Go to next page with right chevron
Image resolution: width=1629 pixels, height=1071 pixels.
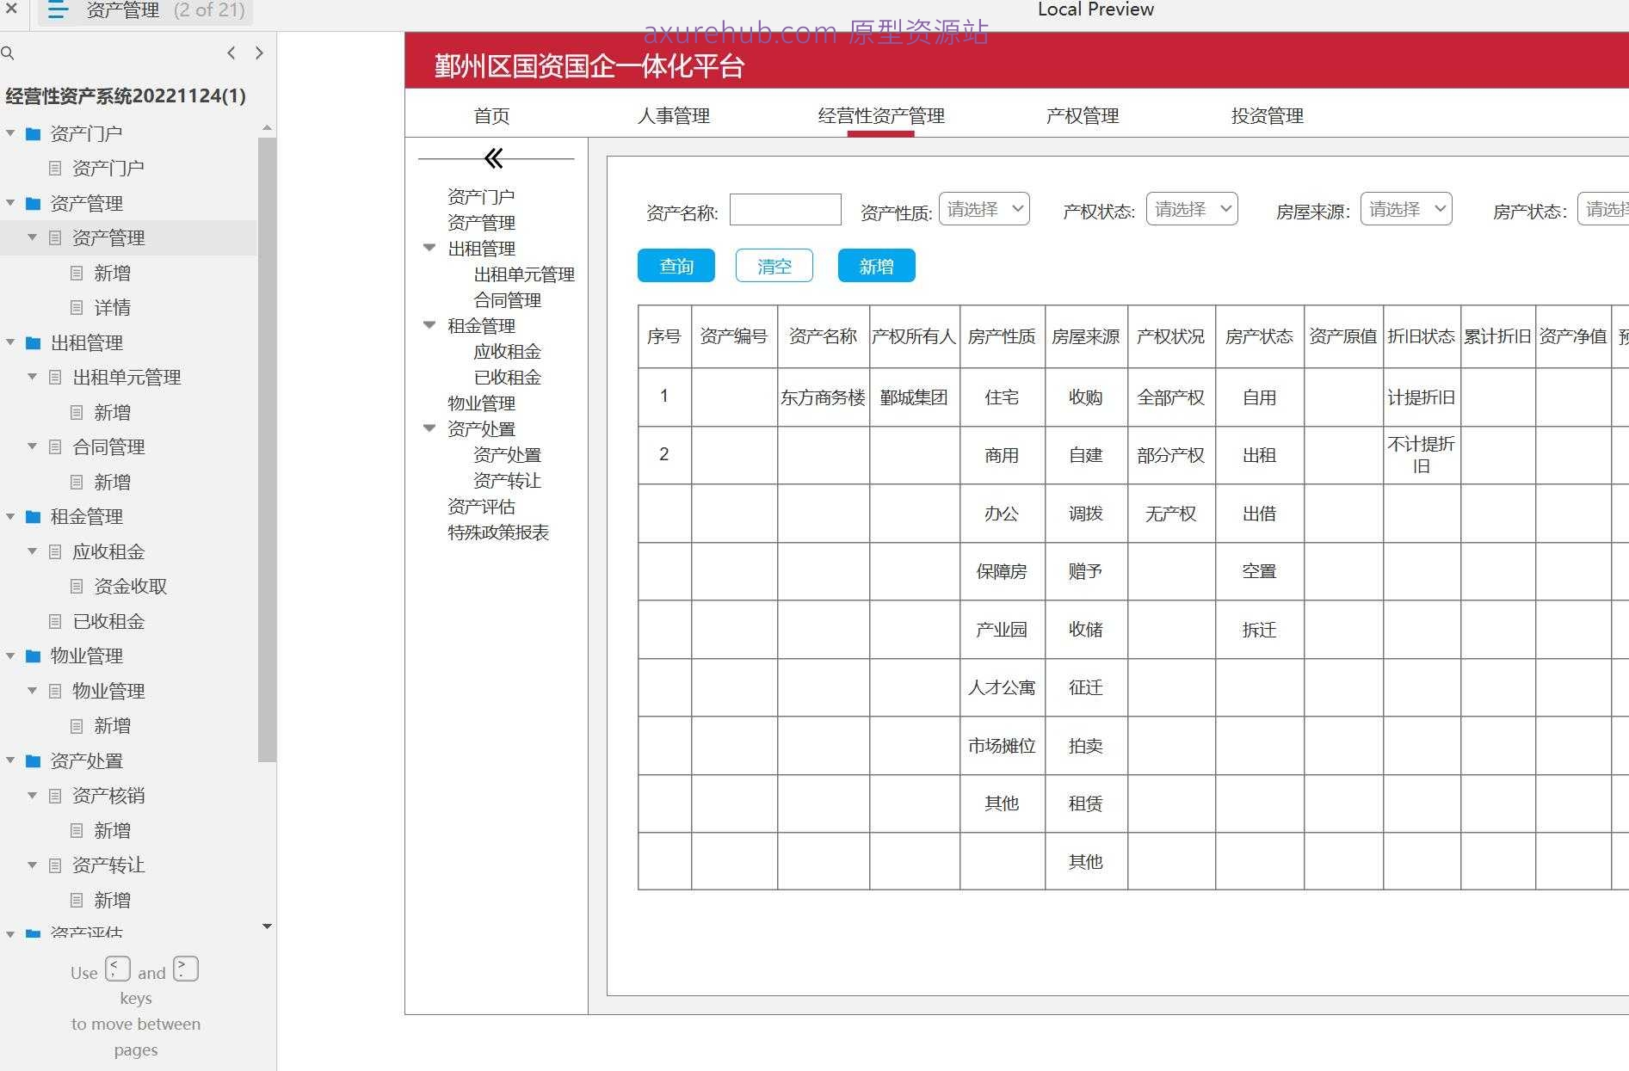pos(259,53)
